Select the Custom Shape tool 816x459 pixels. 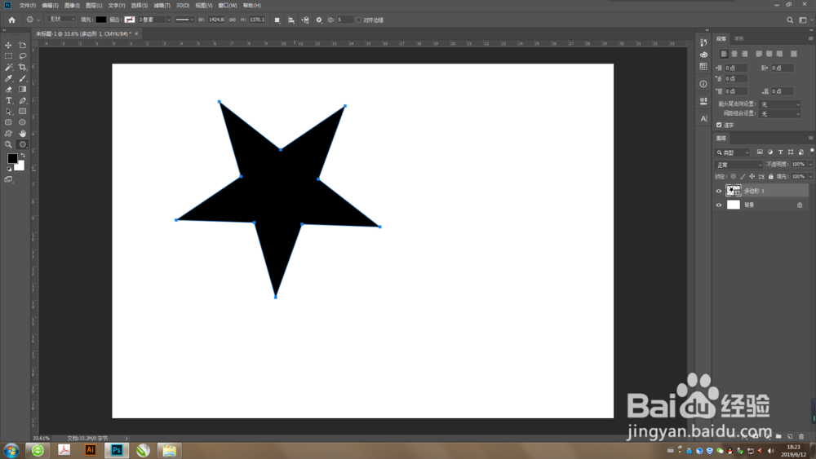coord(8,134)
